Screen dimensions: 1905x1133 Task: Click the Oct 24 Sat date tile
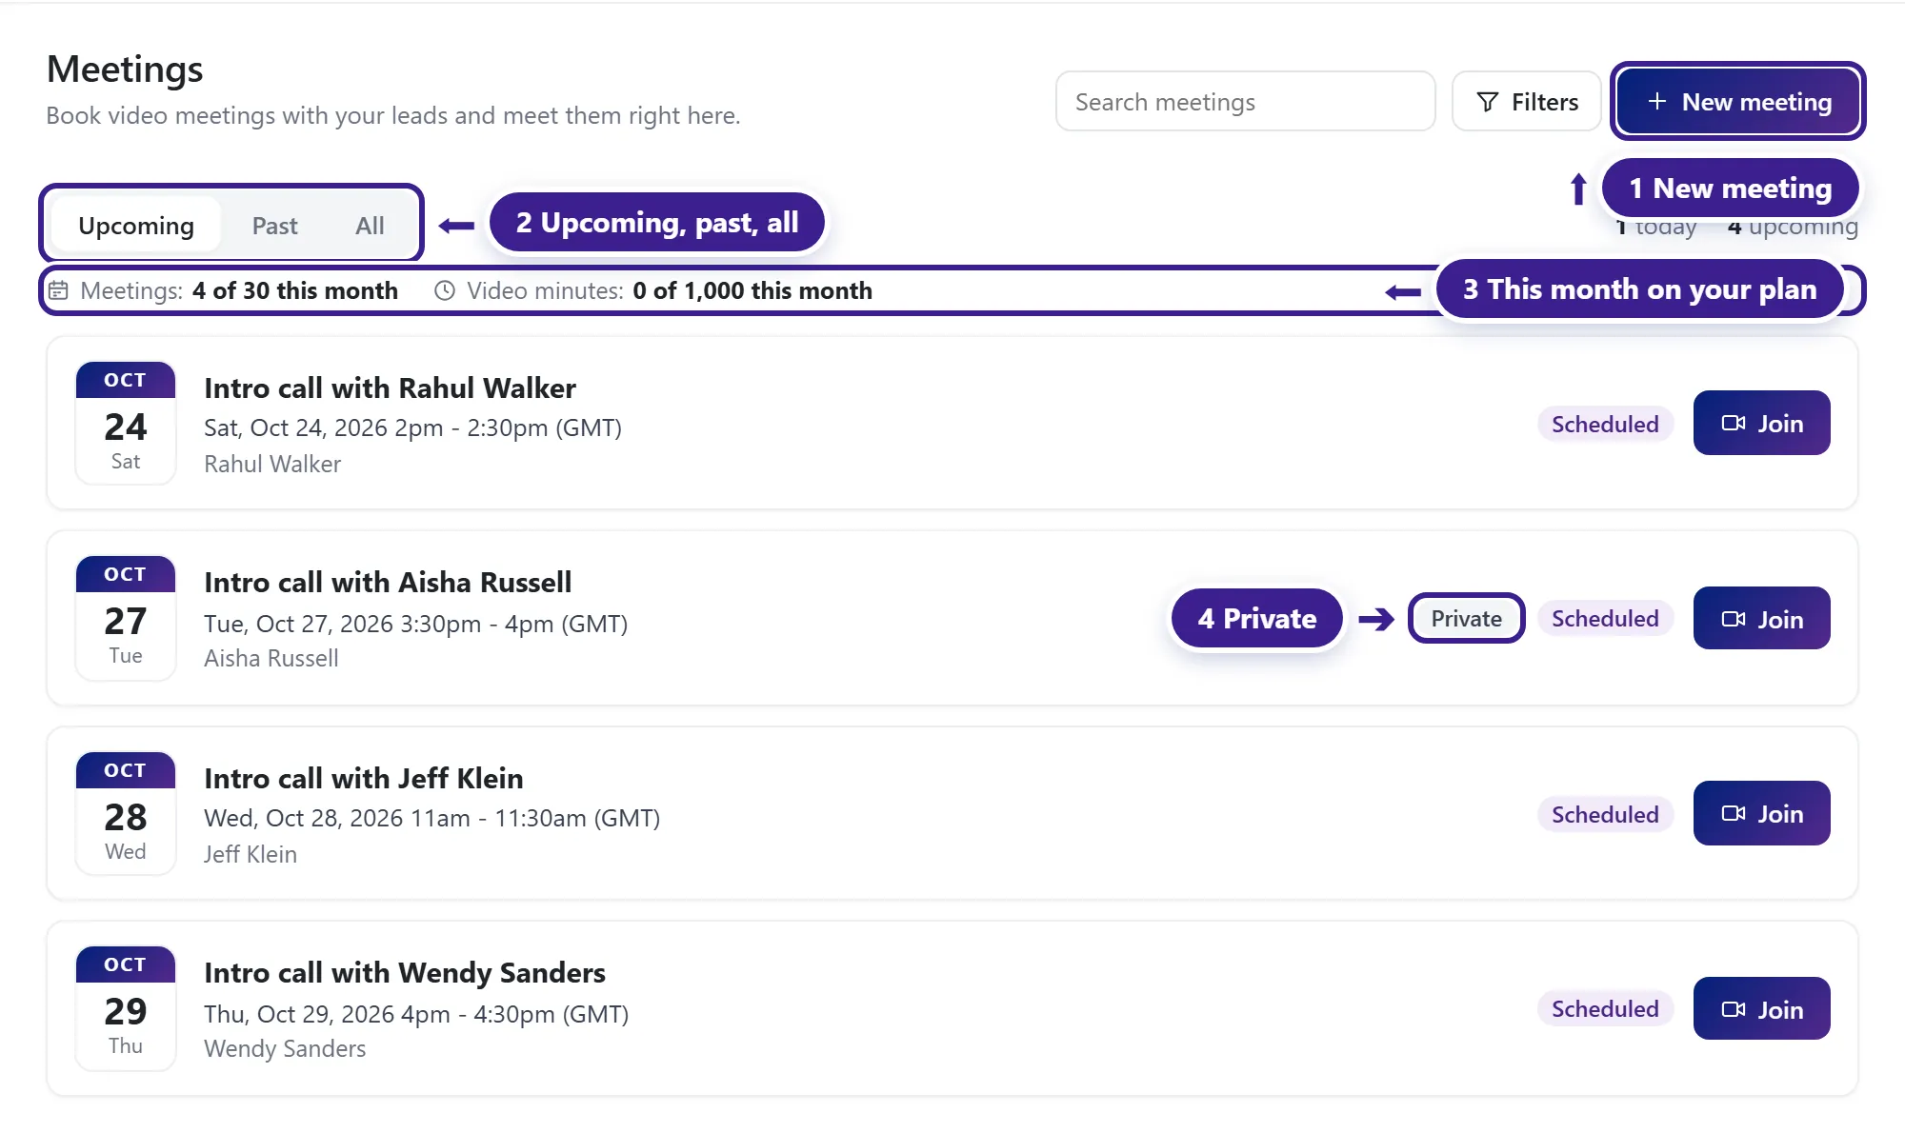click(126, 423)
